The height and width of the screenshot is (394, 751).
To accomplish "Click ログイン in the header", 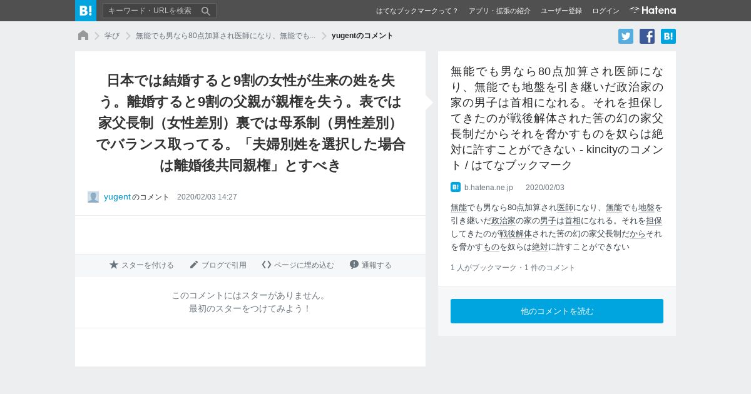I will click(x=606, y=11).
